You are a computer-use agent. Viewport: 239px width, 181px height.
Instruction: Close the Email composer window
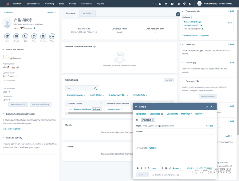pyautogui.click(x=212, y=107)
